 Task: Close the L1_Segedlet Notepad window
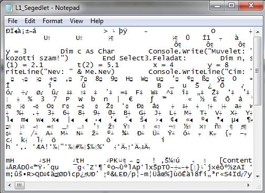click(251, 6)
